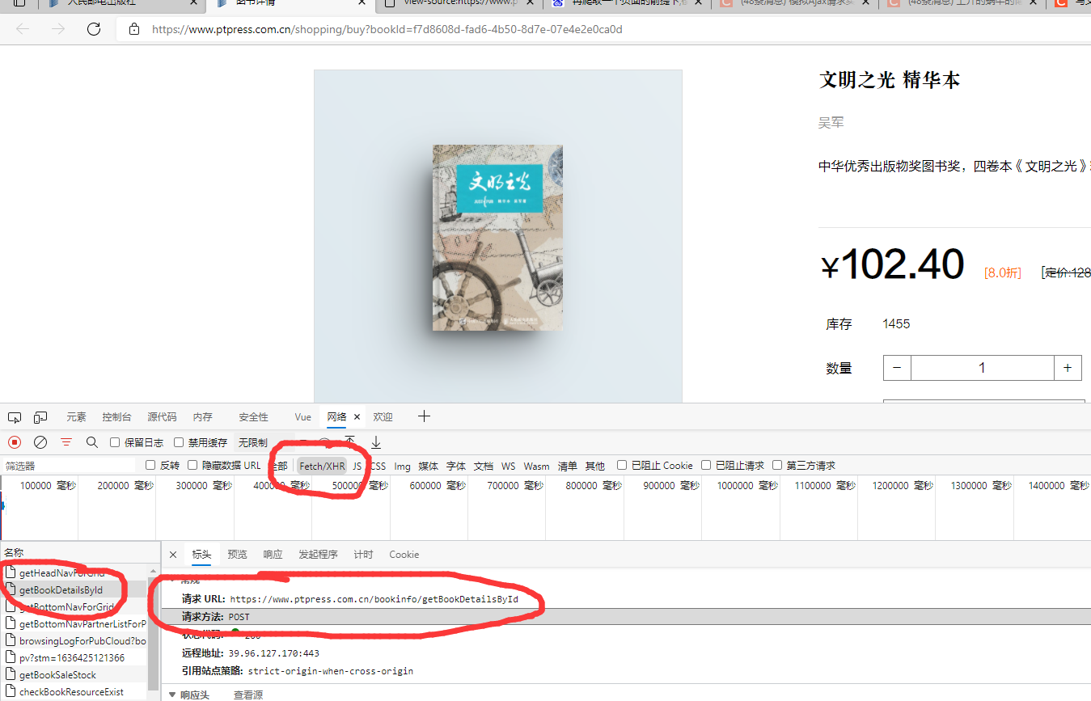This screenshot has width=1091, height=701.
Task: Select the getBookDetailsById network request
Action: (61, 589)
